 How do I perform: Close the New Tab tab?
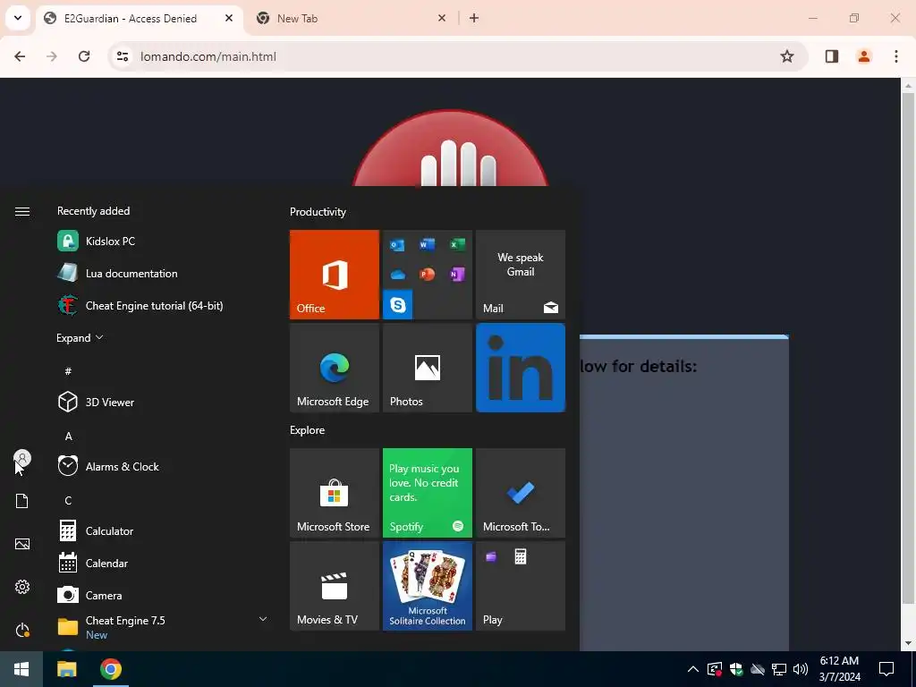[x=442, y=18]
